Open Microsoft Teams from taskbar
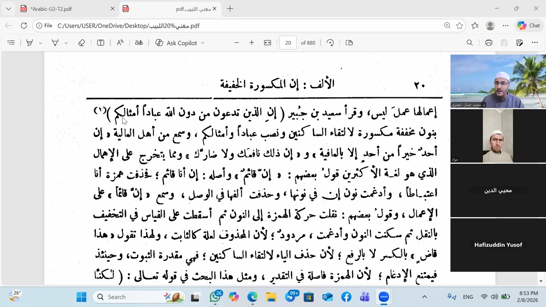Screen dimensions: 546x307 [x=365, y=297]
